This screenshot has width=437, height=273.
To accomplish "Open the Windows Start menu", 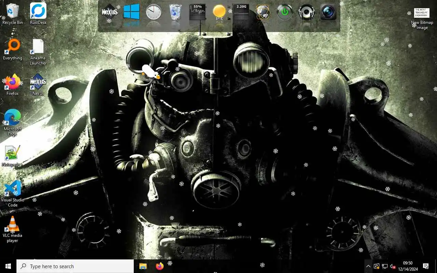I will 8,266.
